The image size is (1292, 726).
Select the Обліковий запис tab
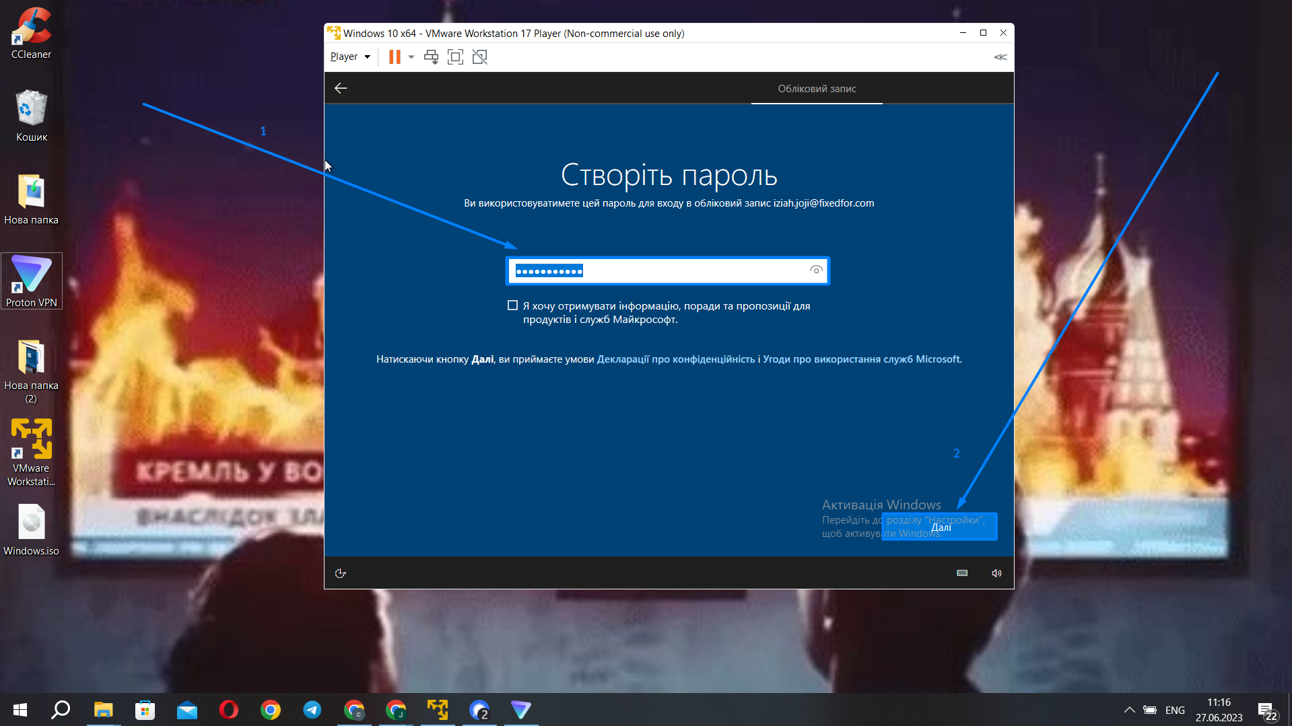pyautogui.click(x=817, y=89)
